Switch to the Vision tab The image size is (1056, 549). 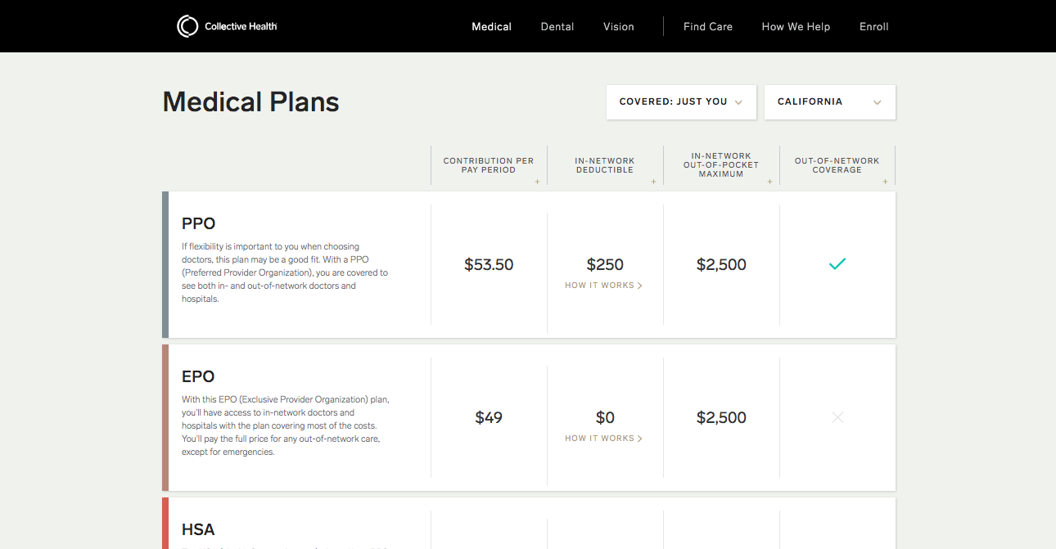click(x=619, y=27)
